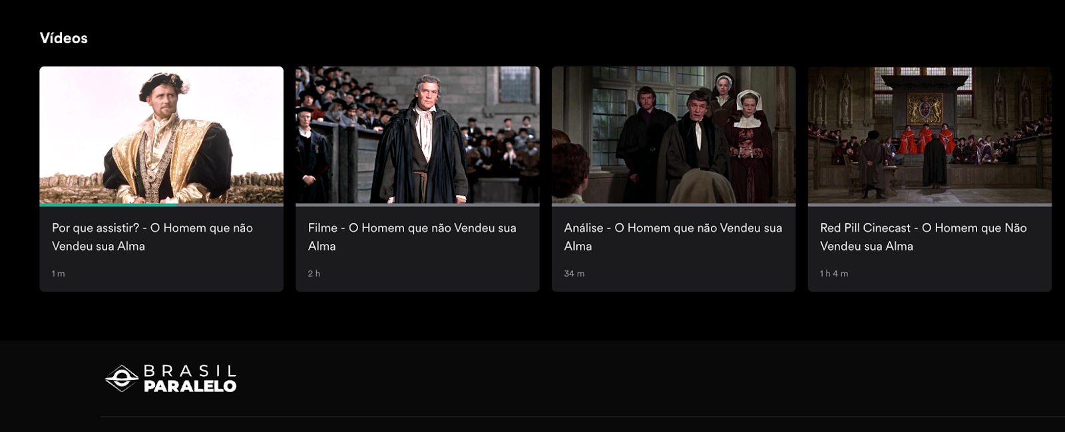Open the 'Análise' video thumbnail image

tap(674, 135)
